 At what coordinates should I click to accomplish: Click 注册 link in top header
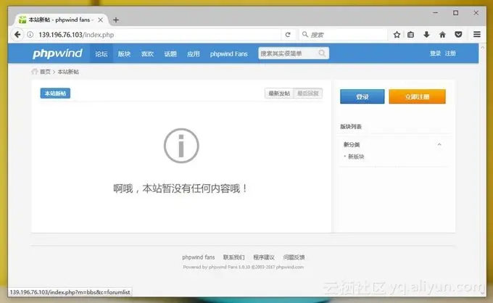(450, 54)
